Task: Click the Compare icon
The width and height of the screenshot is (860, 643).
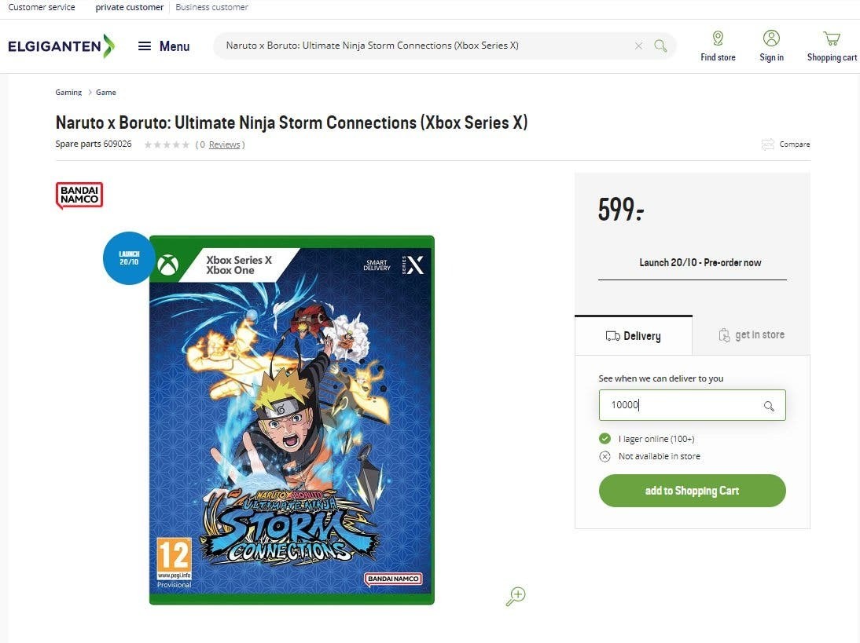Action: tap(768, 144)
